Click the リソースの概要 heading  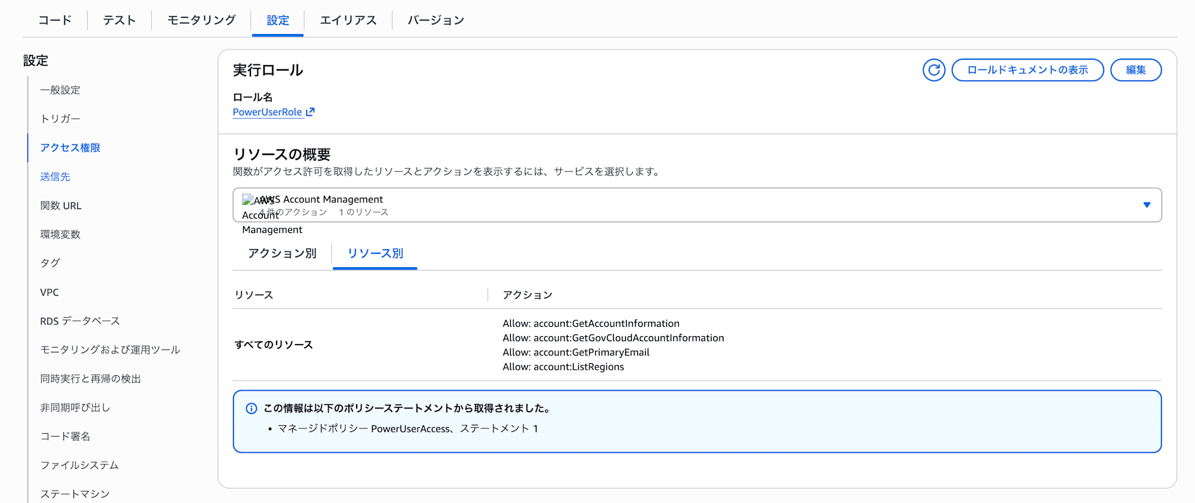pos(281,155)
